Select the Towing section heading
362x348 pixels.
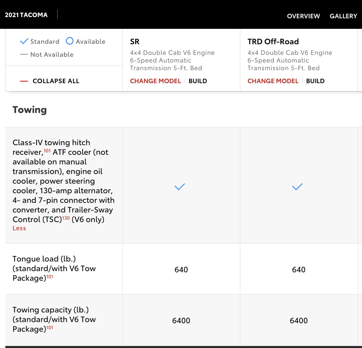point(30,110)
